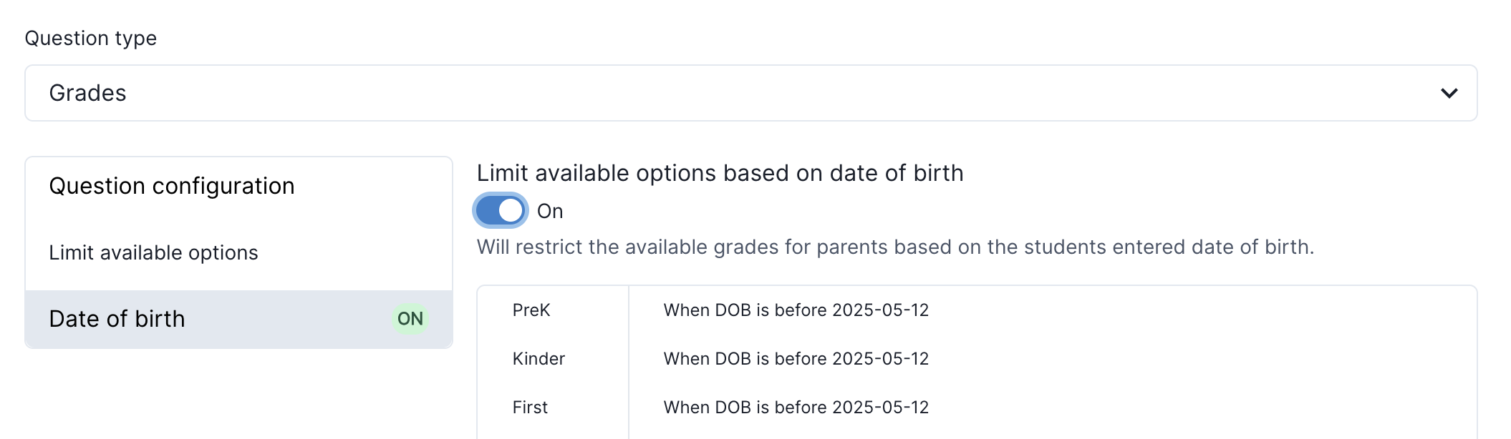This screenshot has height=439, width=1511.
Task: Open the Grades question type dropdown
Action: click(750, 93)
